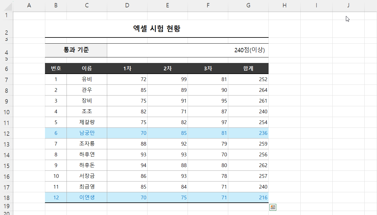The height and width of the screenshot is (215, 377).
Task: Click the 2차 score 84 for 최금영
Action: pos(168,187)
